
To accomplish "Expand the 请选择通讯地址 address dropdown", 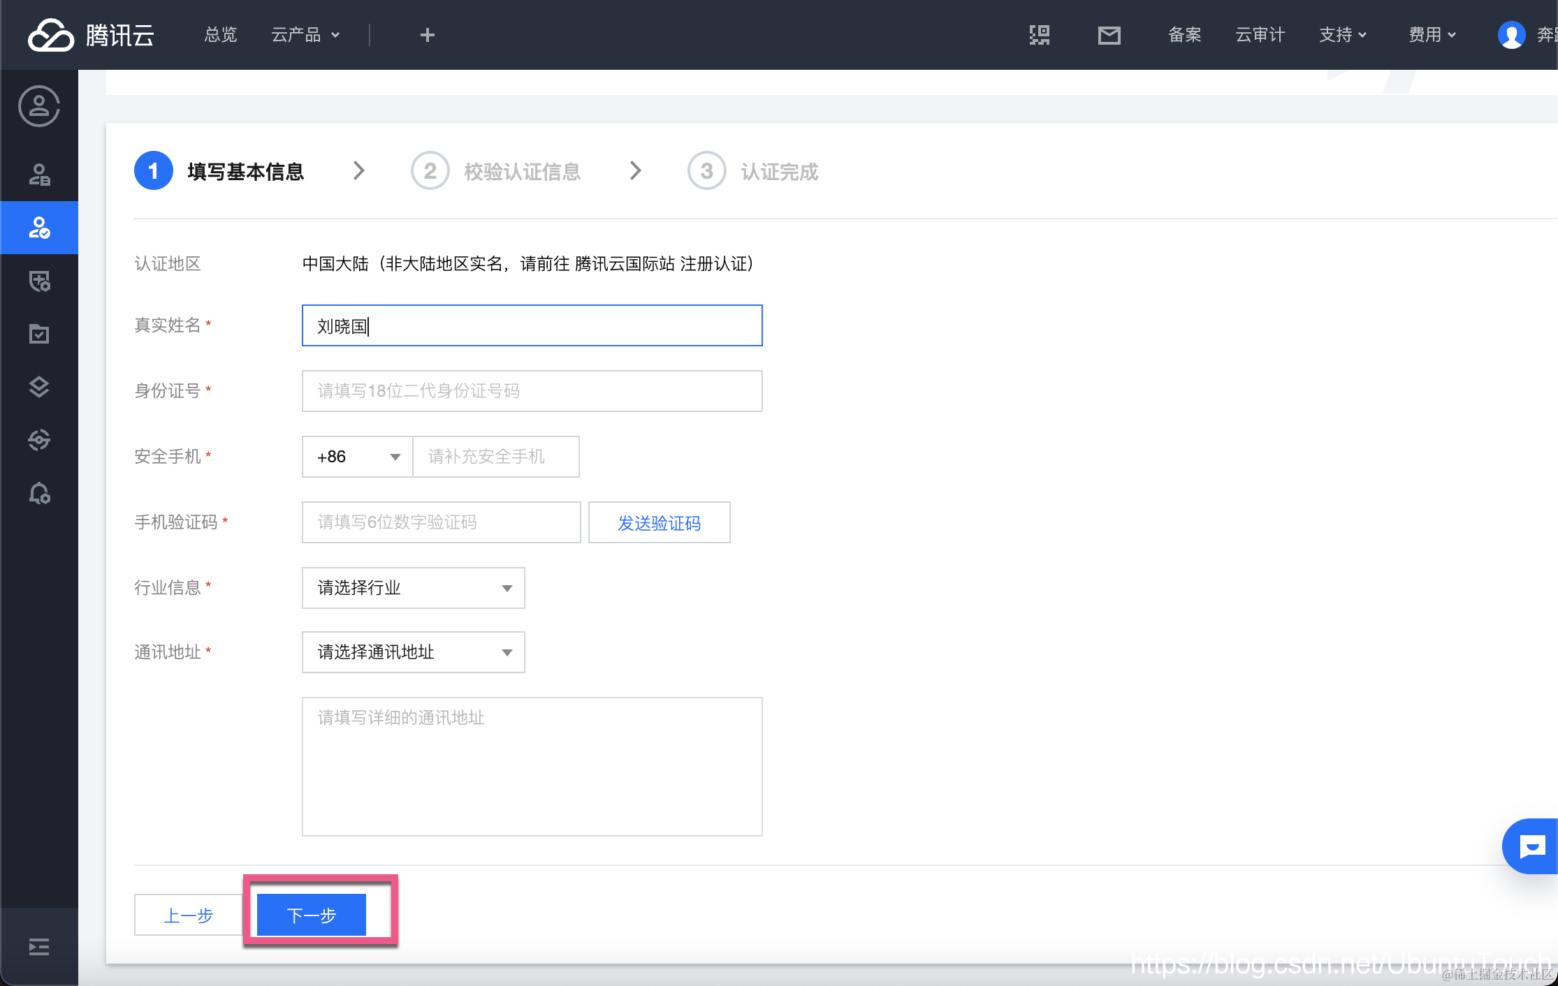I will (413, 652).
